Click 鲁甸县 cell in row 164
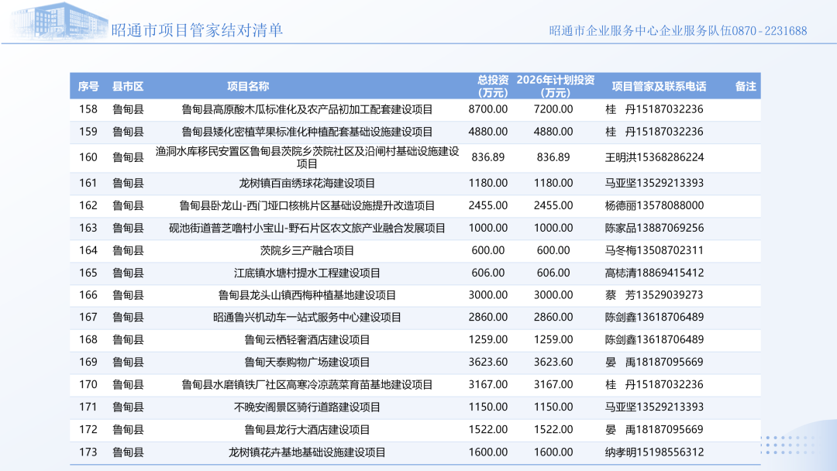The width and height of the screenshot is (837, 471). [128, 250]
